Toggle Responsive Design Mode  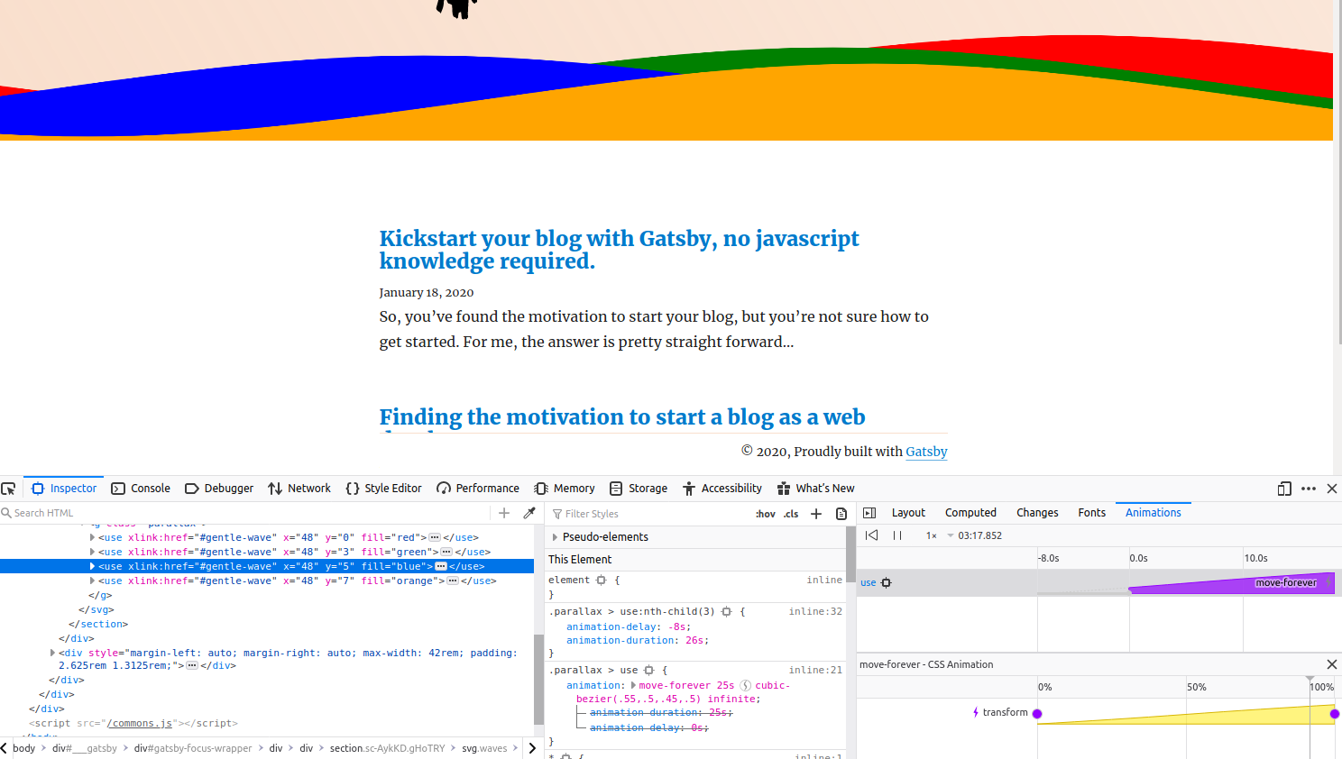[1283, 489]
